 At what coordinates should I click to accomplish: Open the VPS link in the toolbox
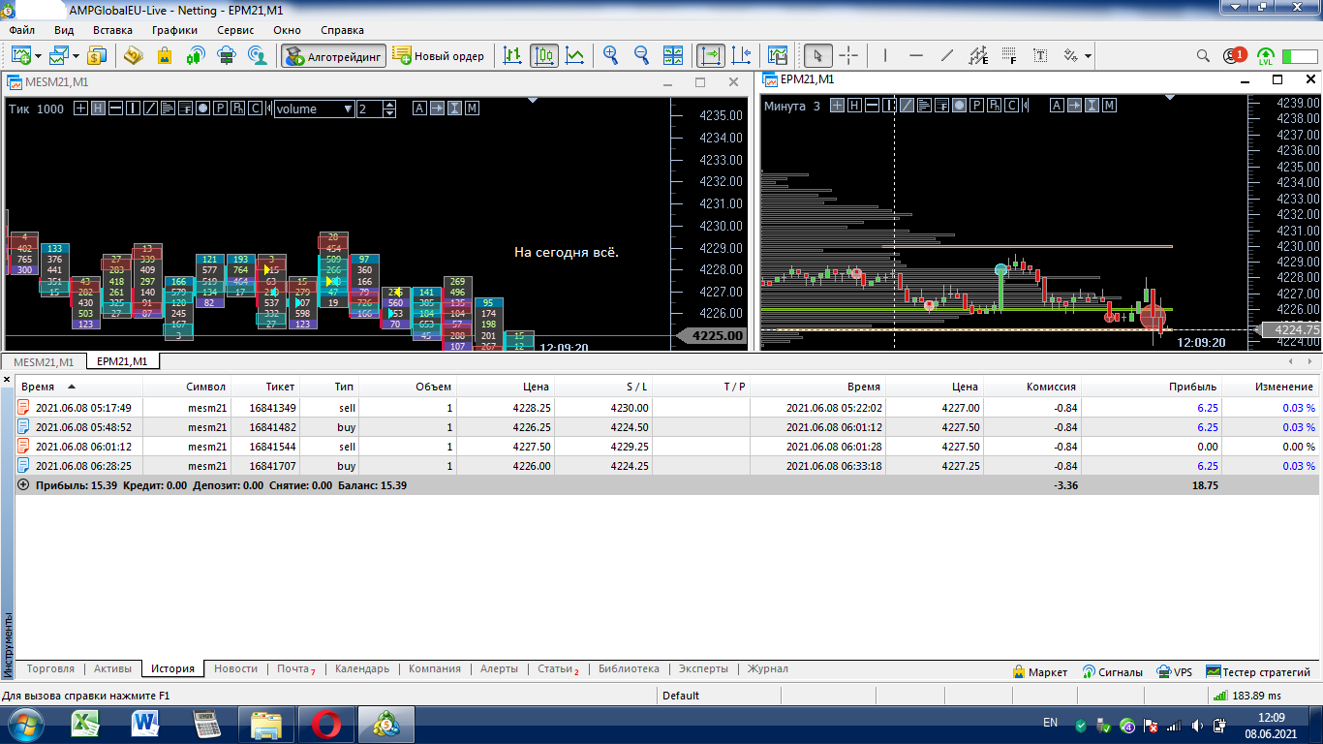click(1175, 671)
